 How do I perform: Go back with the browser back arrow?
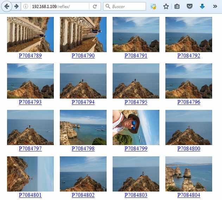click(x=7, y=6)
